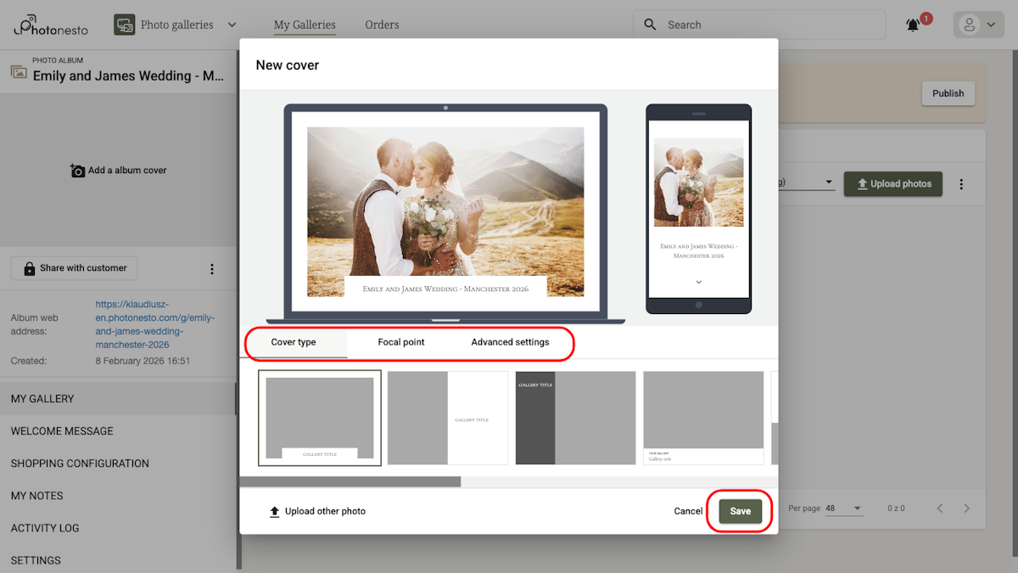Save the new cover
The image size is (1018, 573).
point(739,511)
